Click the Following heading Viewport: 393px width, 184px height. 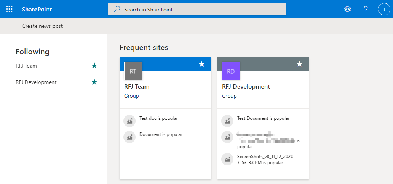[32, 52]
